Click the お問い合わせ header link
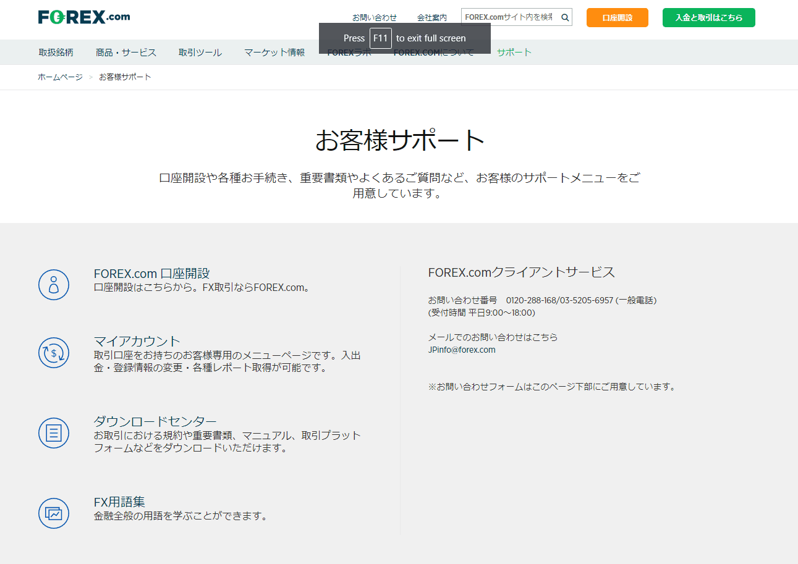 pos(374,18)
